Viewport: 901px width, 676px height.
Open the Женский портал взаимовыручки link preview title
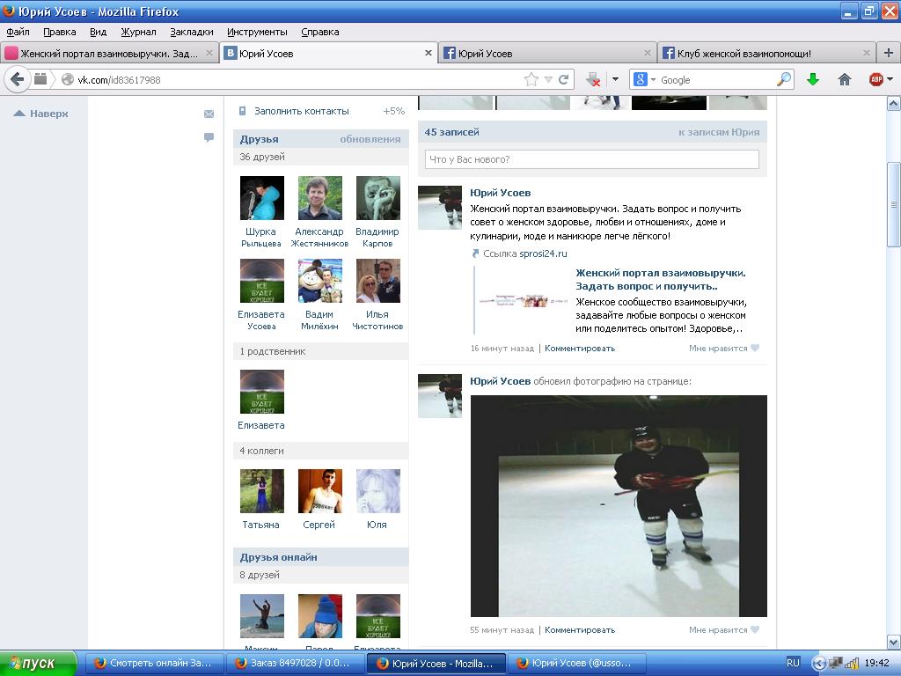[661, 279]
